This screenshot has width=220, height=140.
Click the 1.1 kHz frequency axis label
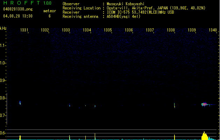[3, 45]
